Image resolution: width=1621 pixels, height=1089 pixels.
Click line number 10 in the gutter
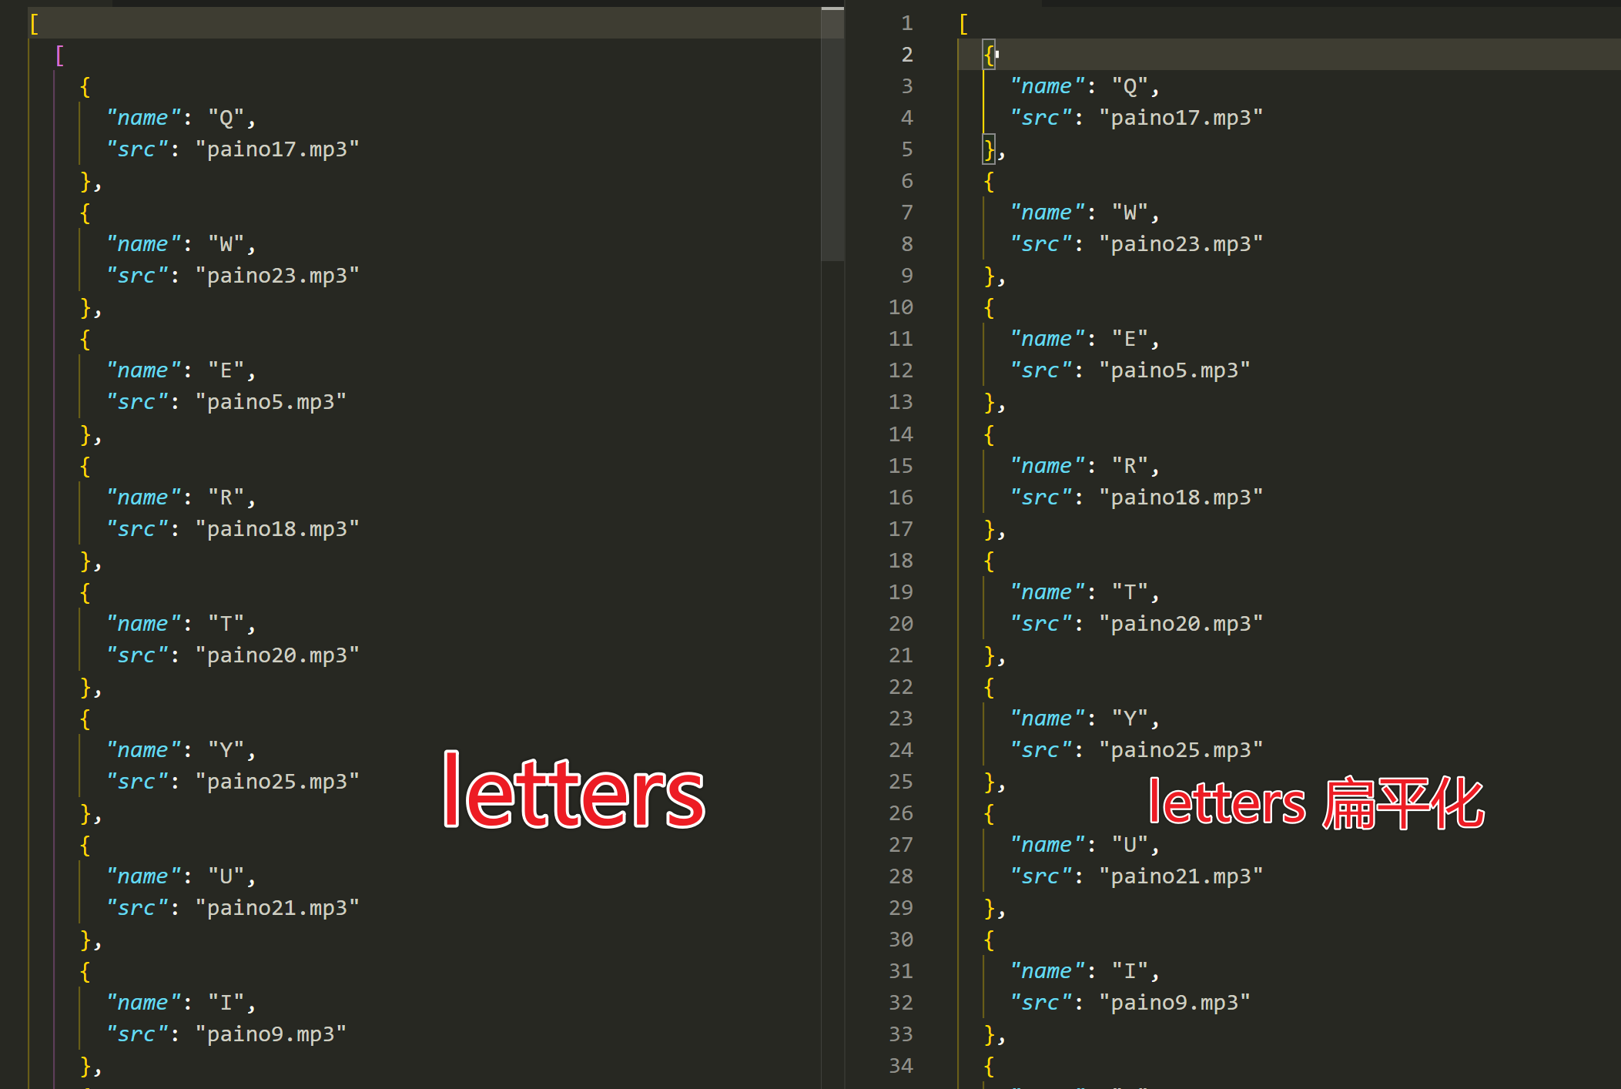tap(901, 307)
